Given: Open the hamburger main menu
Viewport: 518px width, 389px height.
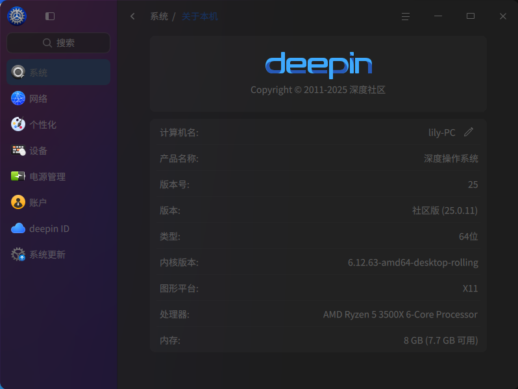Looking at the screenshot, I should pyautogui.click(x=406, y=16).
